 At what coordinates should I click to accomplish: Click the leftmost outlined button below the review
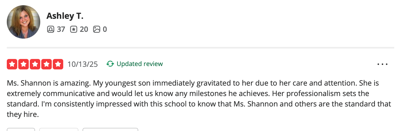point(21,129)
